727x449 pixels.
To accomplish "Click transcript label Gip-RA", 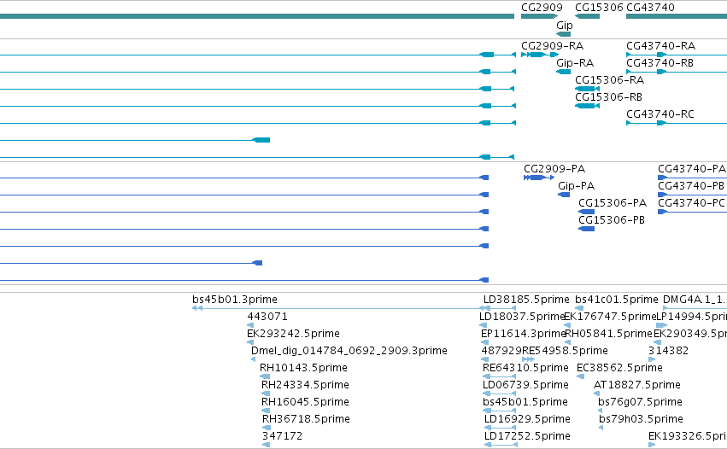I will 575,63.
